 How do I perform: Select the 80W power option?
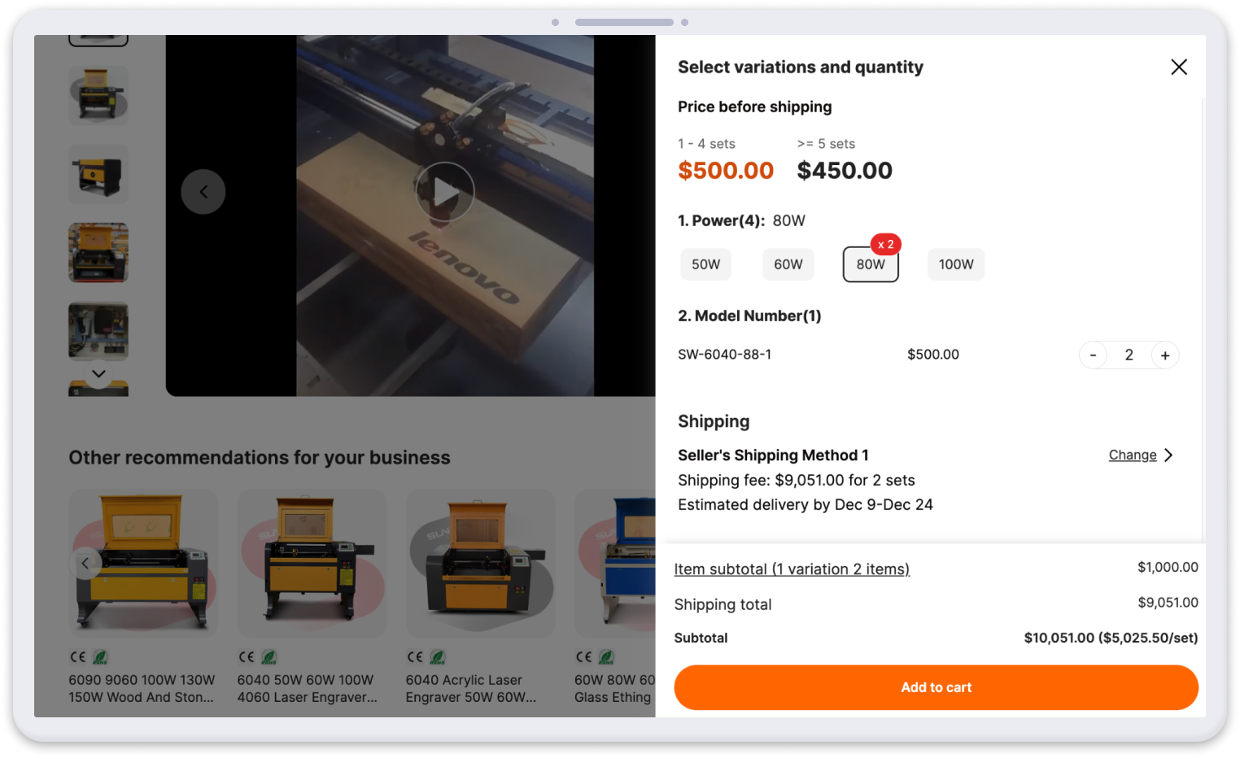click(x=871, y=264)
